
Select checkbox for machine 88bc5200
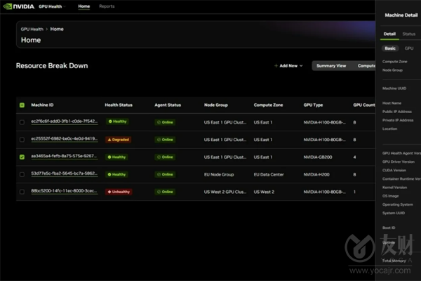click(x=22, y=192)
